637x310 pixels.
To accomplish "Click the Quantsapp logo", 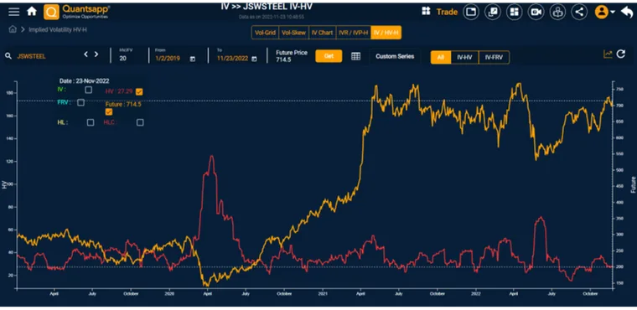I will pyautogui.click(x=77, y=12).
